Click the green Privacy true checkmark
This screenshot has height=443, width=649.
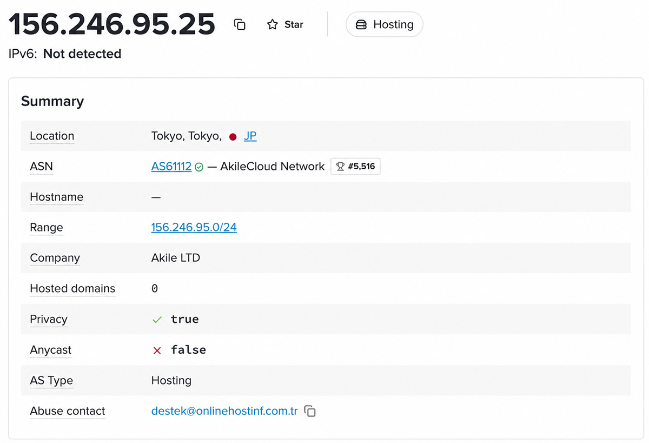[157, 320]
